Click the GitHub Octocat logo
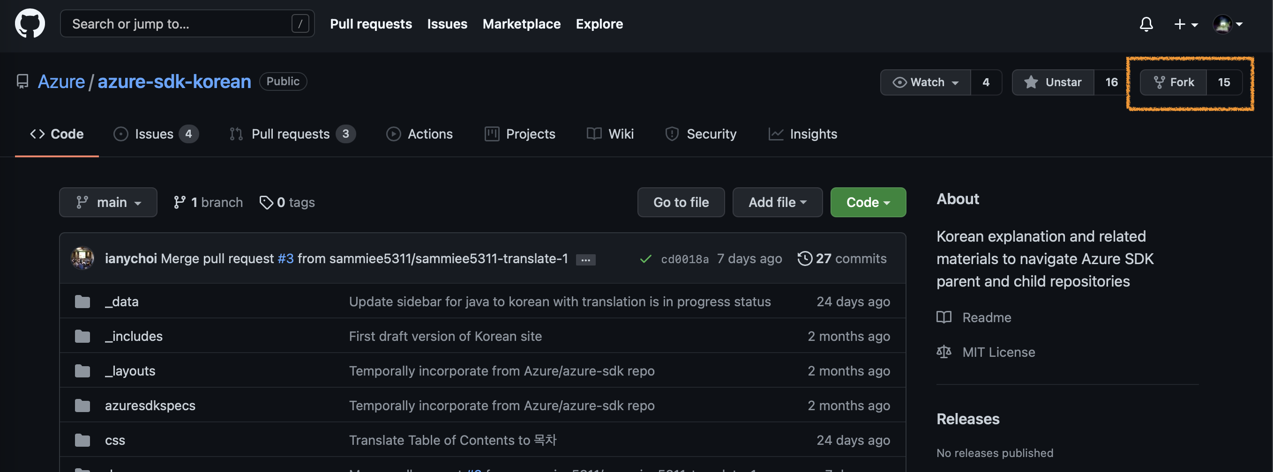This screenshot has width=1273, height=472. 30,23
